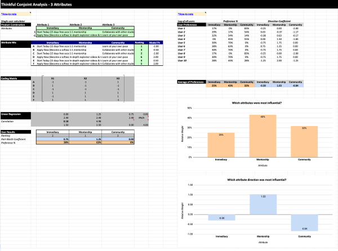Select the average Mentorship preference 43%
This screenshot has width=338, height=251.
pos(230,86)
